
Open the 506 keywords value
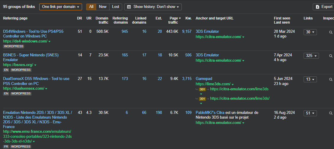point(188,55)
